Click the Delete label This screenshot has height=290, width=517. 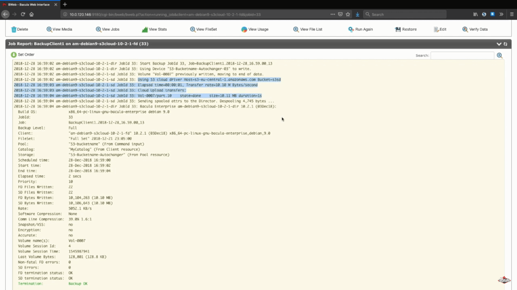click(x=23, y=29)
